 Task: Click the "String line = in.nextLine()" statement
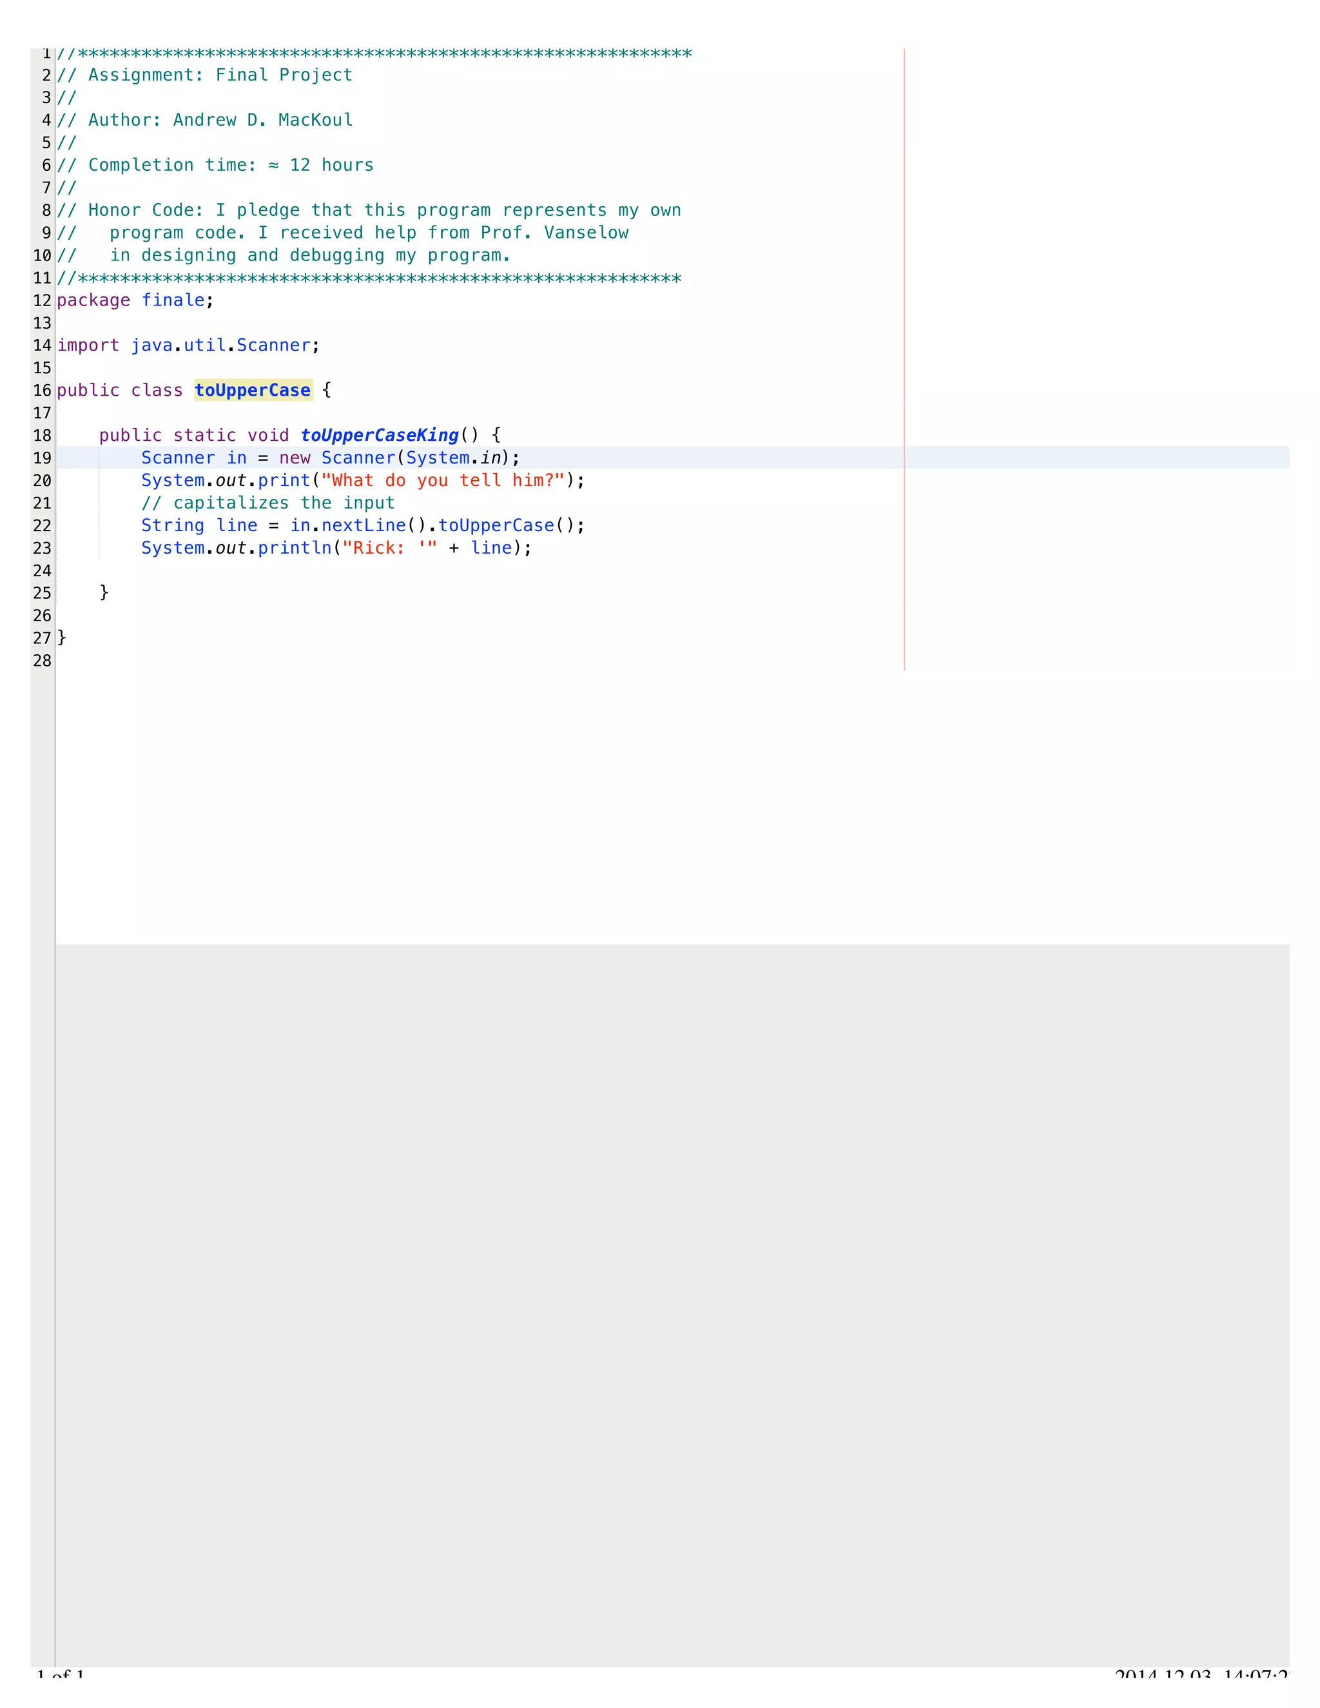click(363, 525)
